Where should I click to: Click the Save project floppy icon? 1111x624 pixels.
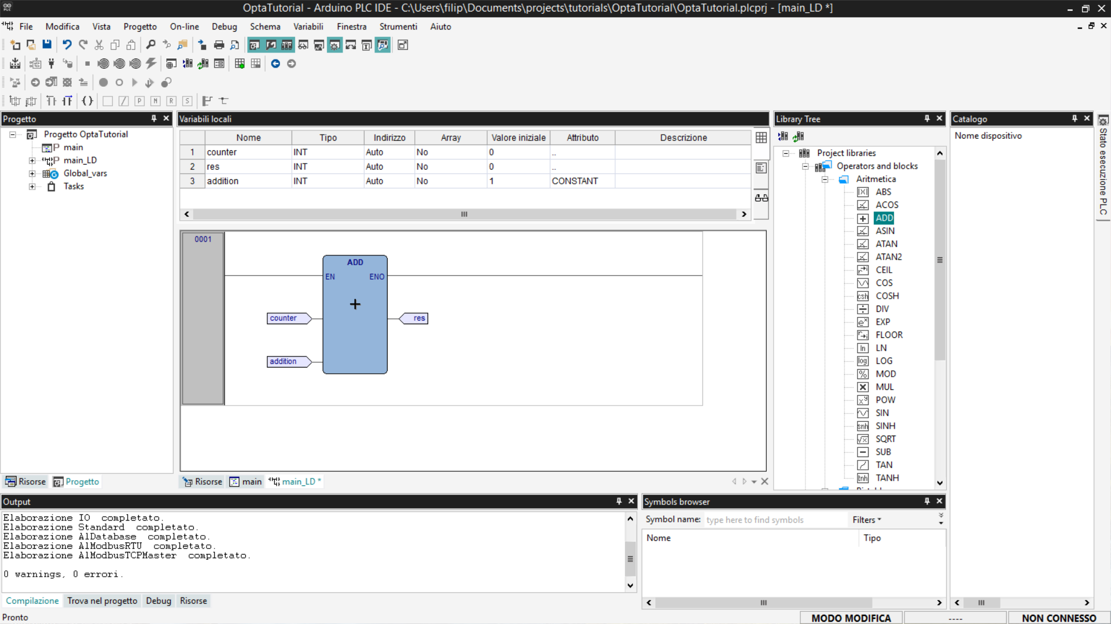tap(47, 45)
